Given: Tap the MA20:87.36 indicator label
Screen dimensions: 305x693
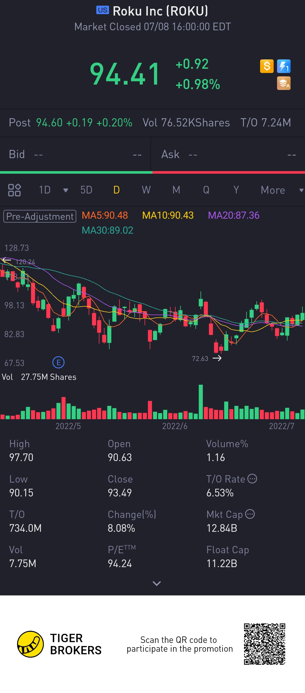Looking at the screenshot, I should [x=234, y=216].
